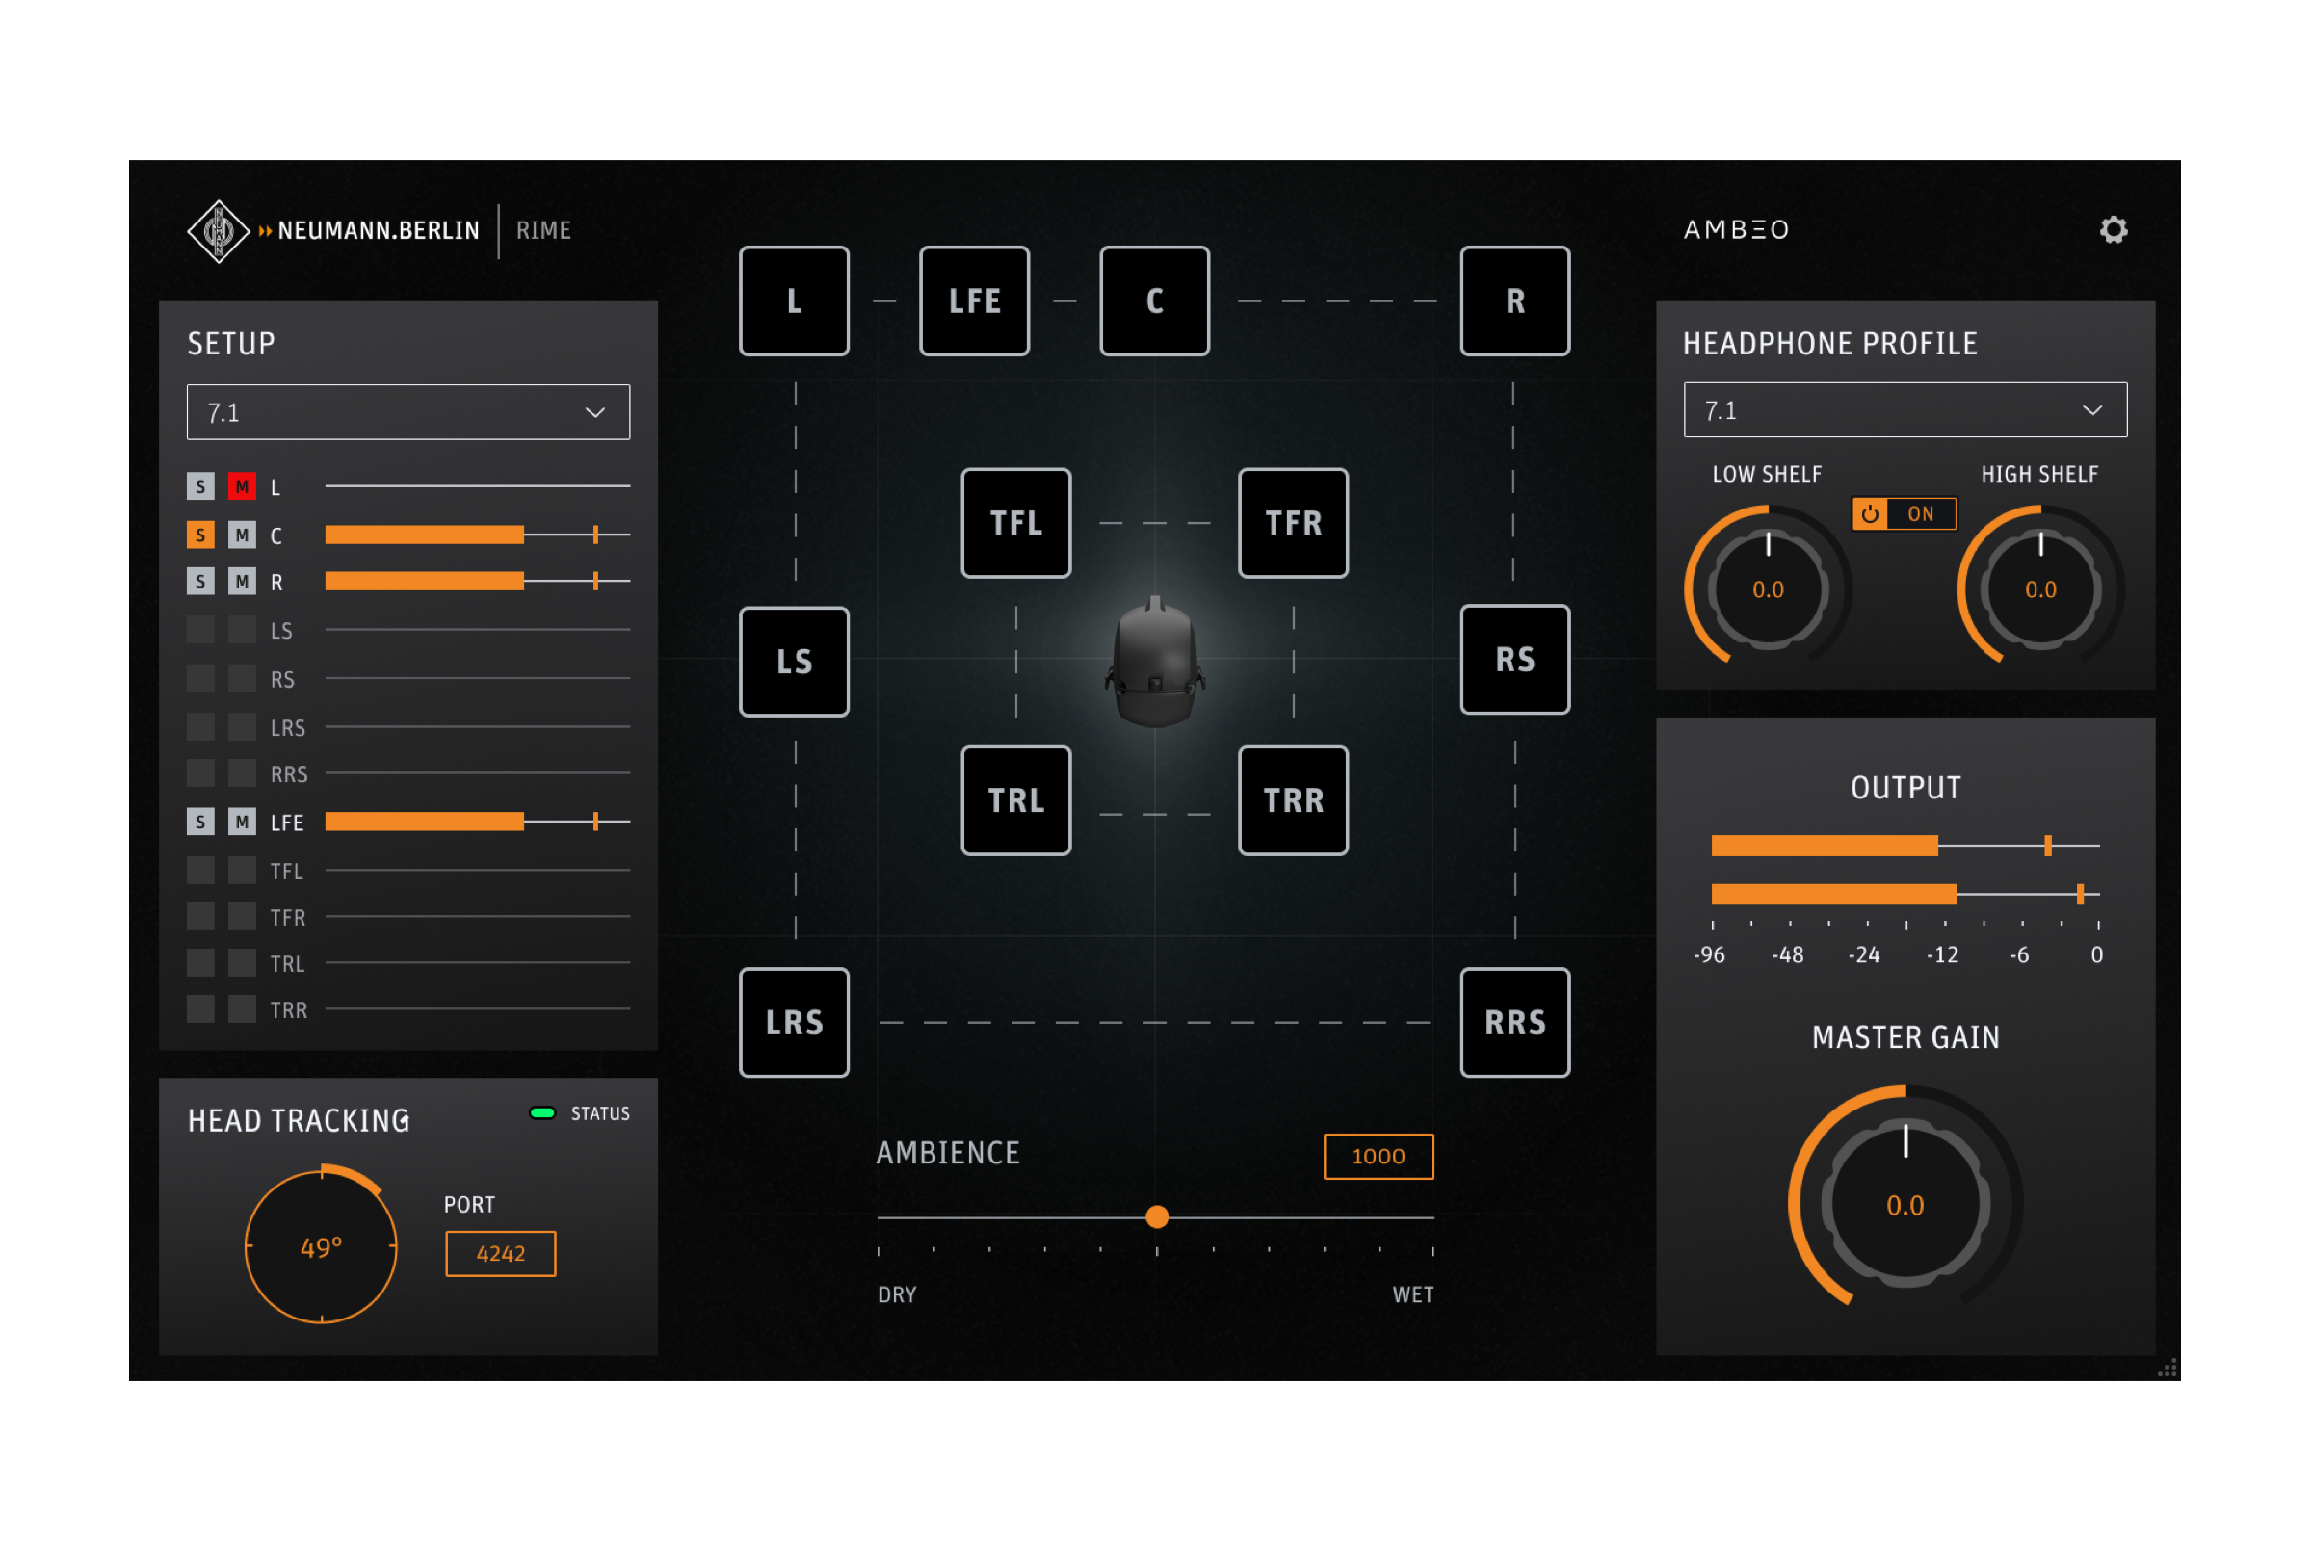Open the Setup 7.1 dropdown
The width and height of the screenshot is (2312, 1541).
(407, 412)
